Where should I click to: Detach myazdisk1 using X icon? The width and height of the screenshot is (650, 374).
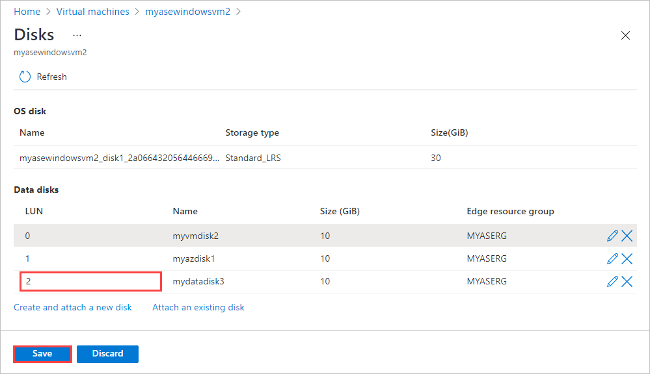click(x=627, y=258)
